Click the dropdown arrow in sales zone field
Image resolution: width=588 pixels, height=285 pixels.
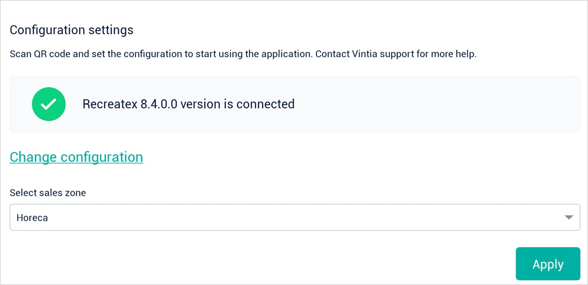(x=568, y=218)
